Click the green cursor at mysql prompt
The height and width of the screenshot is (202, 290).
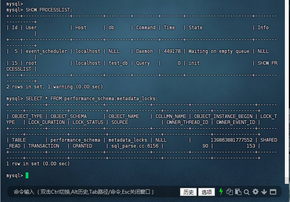(x=27, y=175)
